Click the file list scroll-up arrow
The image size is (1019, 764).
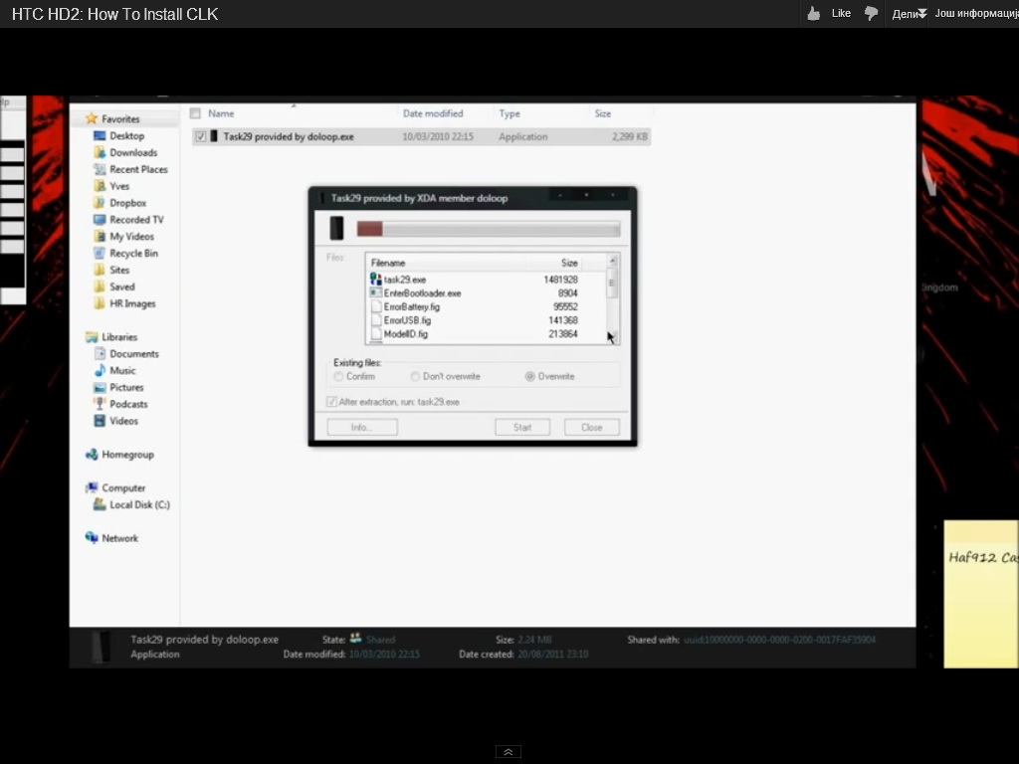612,262
